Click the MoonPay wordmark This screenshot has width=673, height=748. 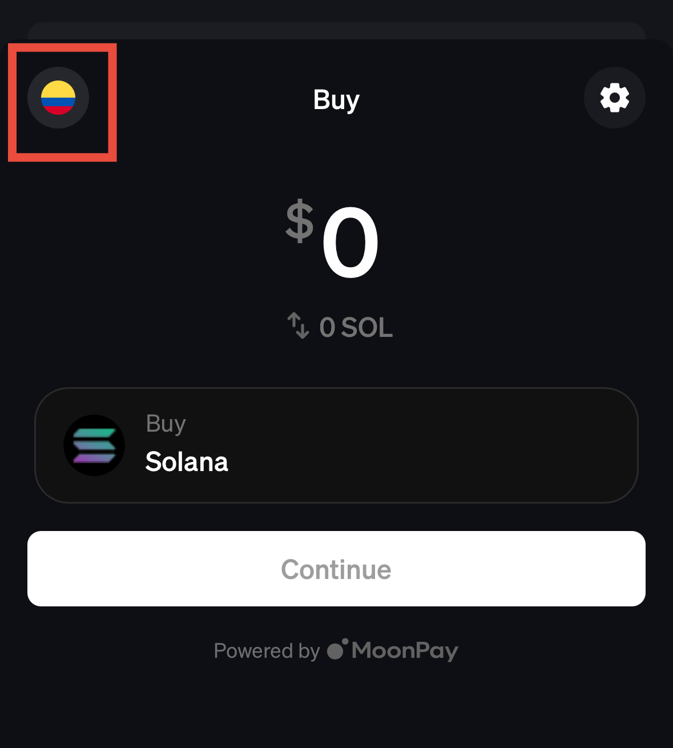click(x=405, y=650)
